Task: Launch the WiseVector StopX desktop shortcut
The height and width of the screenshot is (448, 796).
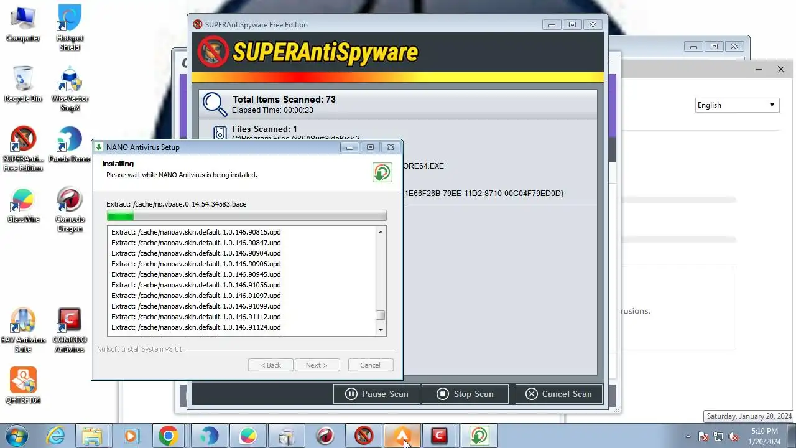Action: 70,88
